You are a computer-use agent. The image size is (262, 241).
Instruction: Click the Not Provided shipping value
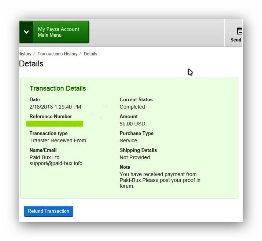[x=135, y=157]
